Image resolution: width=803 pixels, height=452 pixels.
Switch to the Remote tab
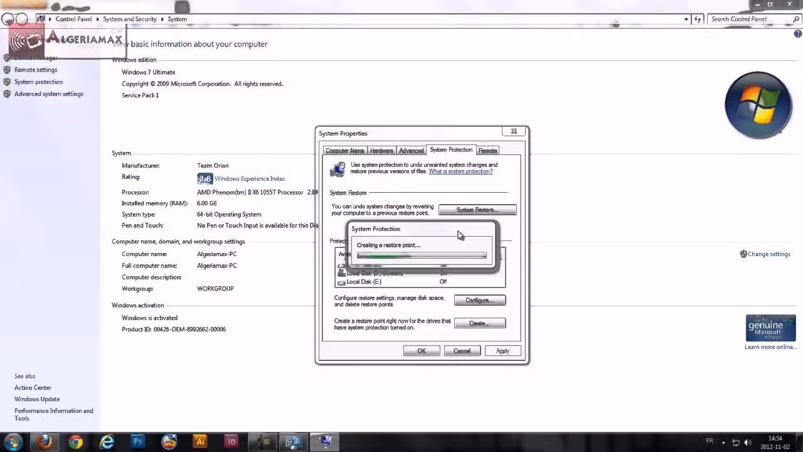coord(487,151)
